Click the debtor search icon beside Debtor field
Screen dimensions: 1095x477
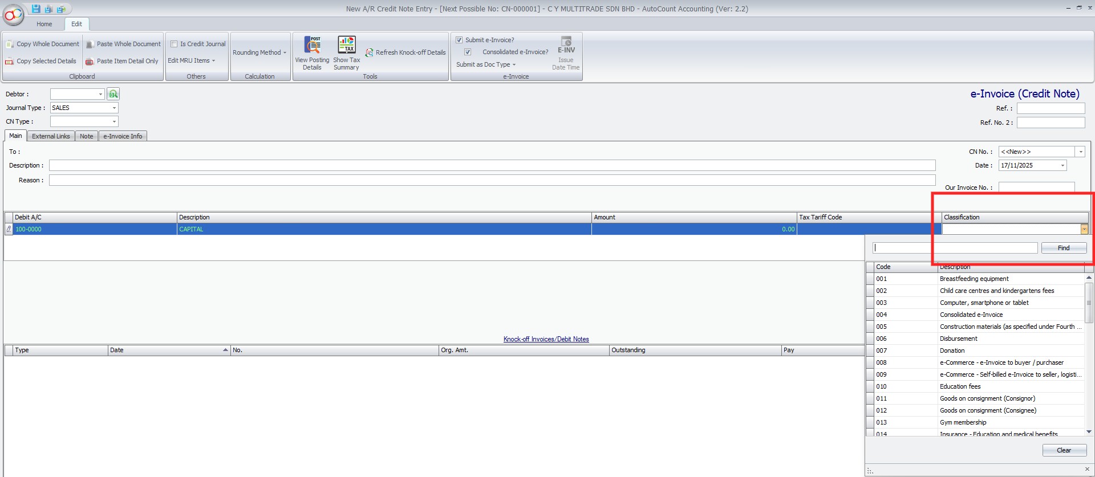(113, 94)
